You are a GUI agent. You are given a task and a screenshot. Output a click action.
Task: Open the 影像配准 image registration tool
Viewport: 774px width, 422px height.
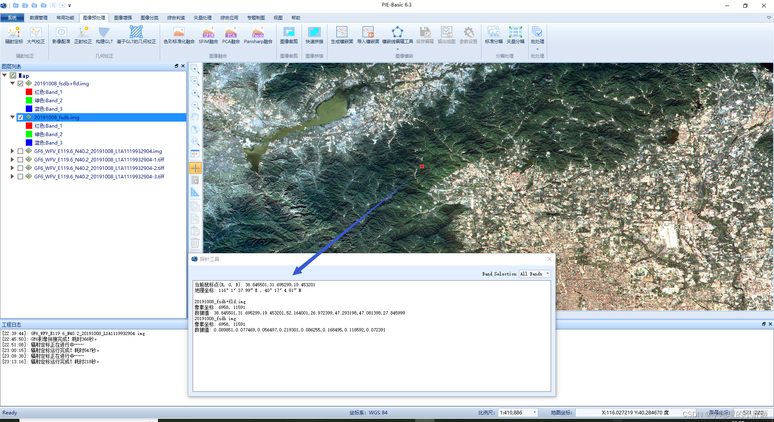(x=61, y=35)
